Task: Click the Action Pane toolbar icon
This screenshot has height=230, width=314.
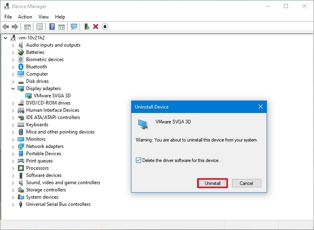Action: click(x=62, y=27)
